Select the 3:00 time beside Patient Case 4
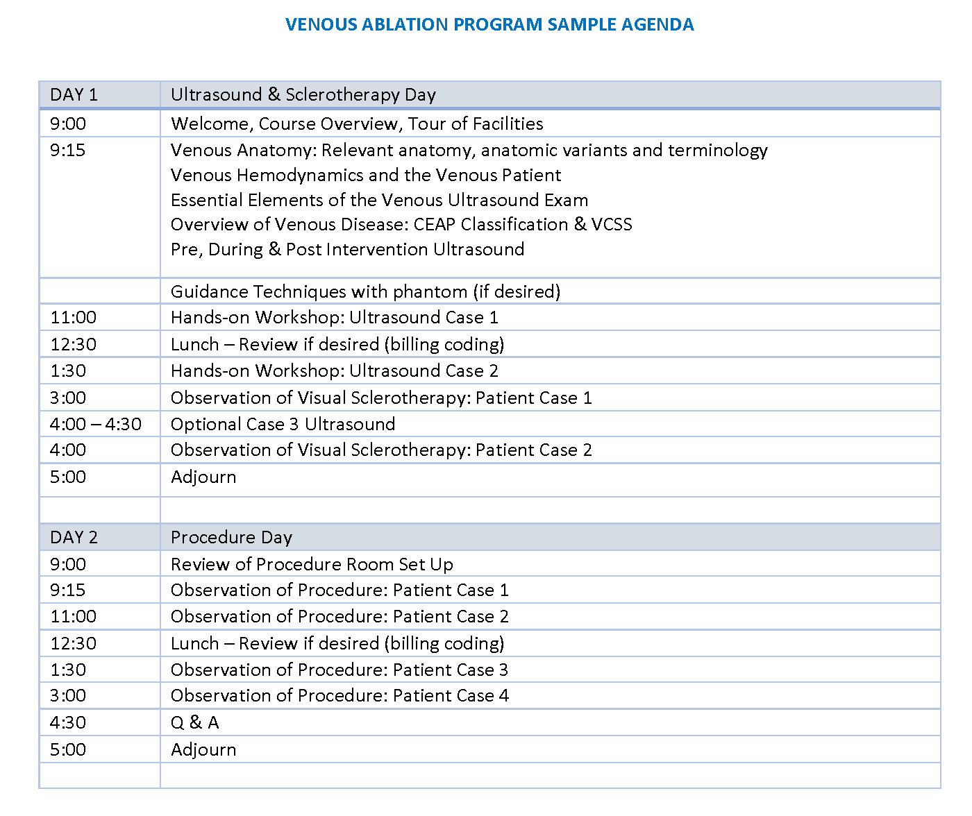This screenshot has height=816, width=972. (68, 695)
